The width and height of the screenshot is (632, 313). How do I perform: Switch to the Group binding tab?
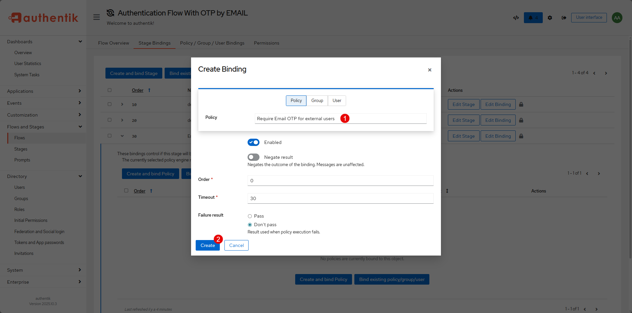point(317,101)
